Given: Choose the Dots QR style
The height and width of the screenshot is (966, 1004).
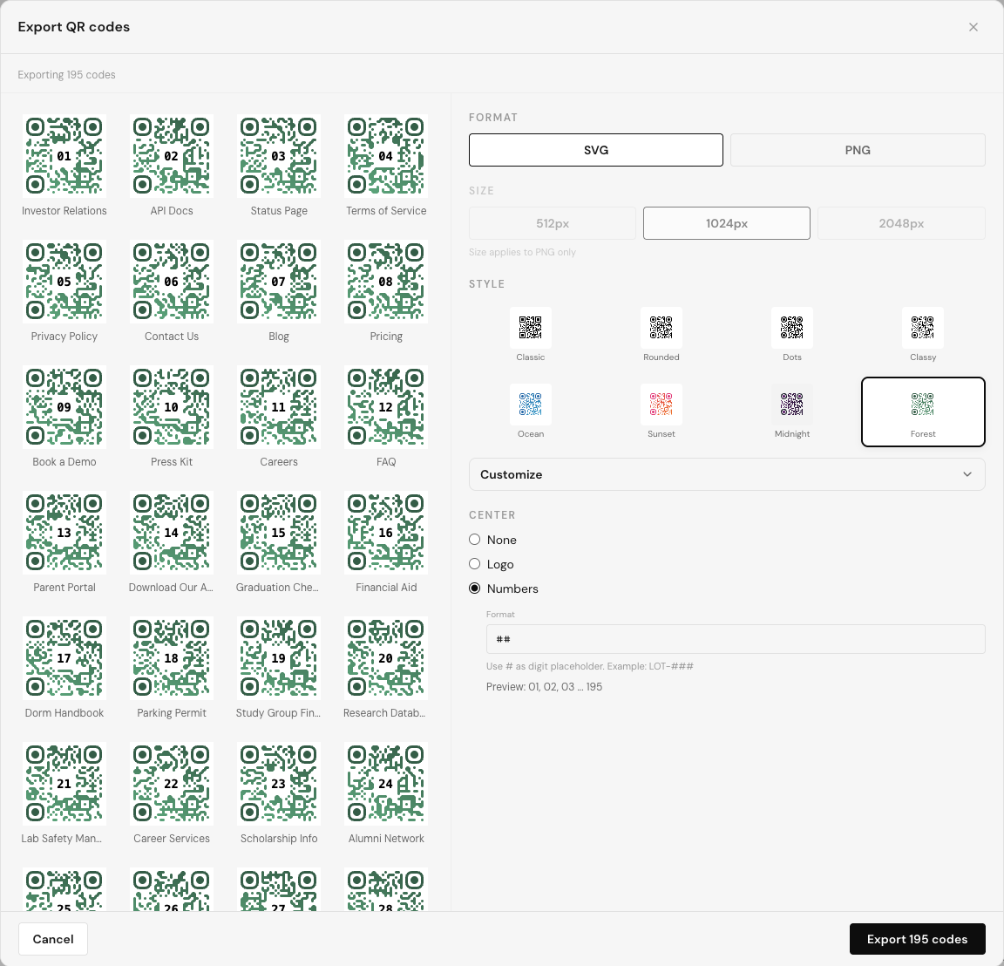Looking at the screenshot, I should coord(792,335).
